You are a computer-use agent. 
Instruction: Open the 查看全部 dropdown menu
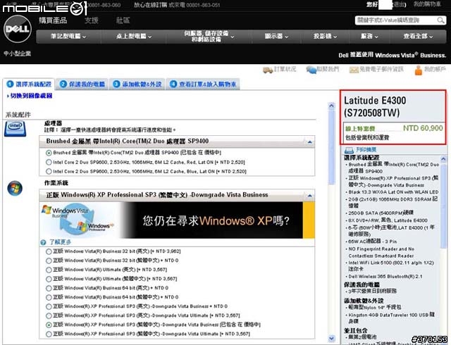[418, 36]
